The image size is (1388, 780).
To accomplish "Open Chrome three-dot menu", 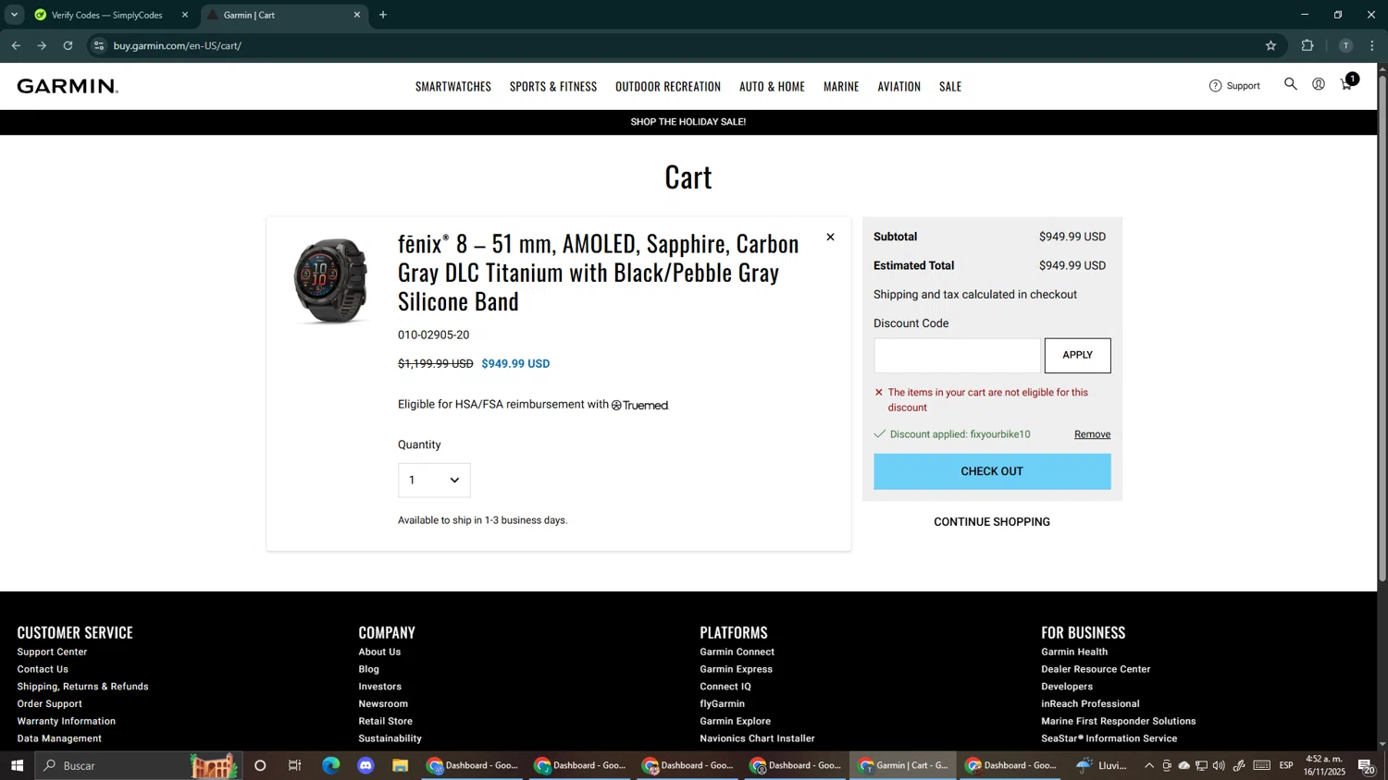I will [x=1371, y=45].
